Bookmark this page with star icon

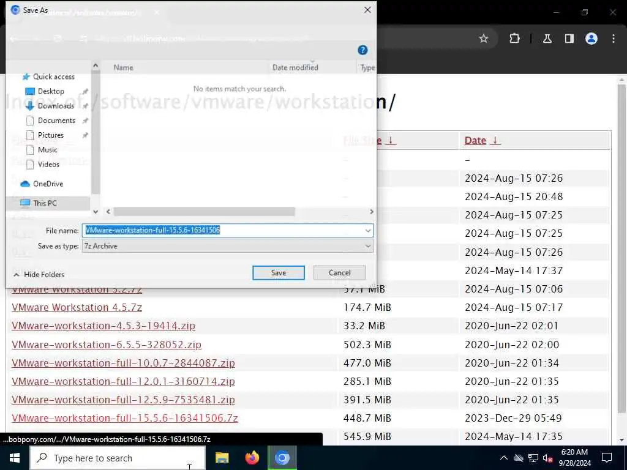(484, 39)
